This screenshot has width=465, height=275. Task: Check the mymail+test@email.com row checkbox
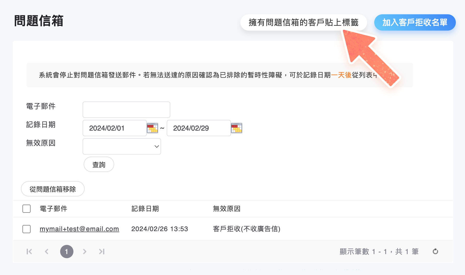27,229
